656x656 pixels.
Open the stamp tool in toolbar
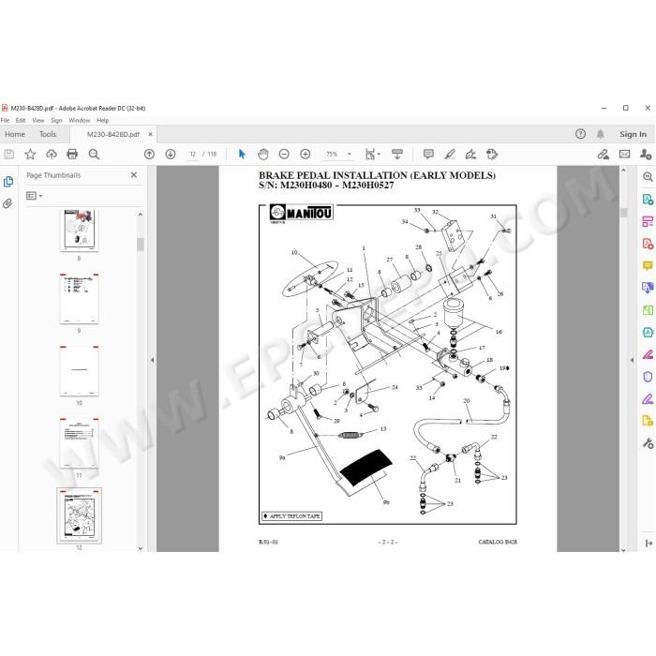pos(492,155)
